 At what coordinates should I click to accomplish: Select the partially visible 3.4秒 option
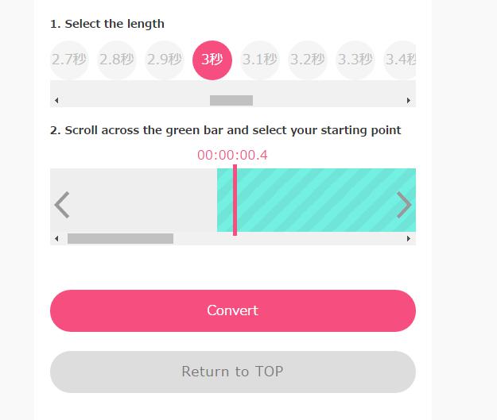401,60
